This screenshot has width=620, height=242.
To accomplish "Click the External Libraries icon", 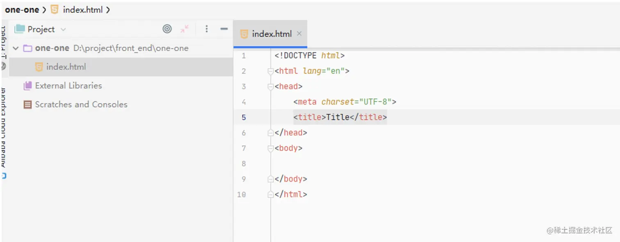I will 27,86.
